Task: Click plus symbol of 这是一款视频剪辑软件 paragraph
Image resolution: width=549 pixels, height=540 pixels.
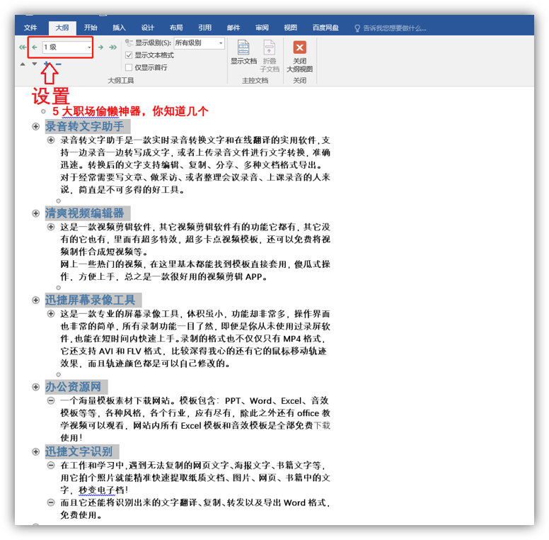Action: coord(51,227)
